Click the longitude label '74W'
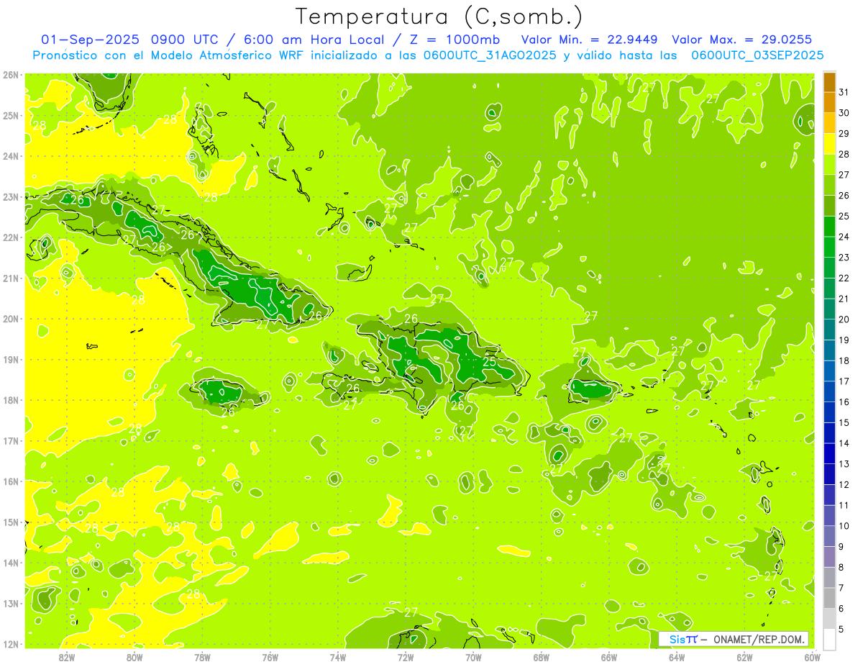Viewport: 863px width, 667px height. point(337,657)
